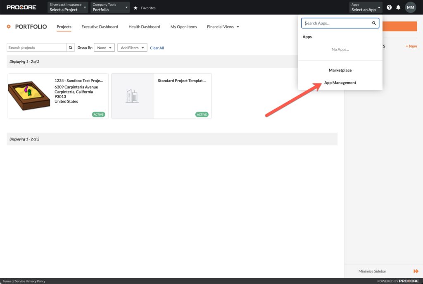
Task: Expand the Financial Views menu
Action: [223, 27]
